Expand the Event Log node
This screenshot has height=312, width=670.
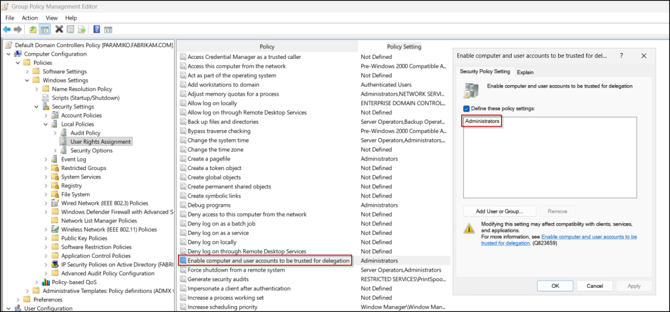46,160
